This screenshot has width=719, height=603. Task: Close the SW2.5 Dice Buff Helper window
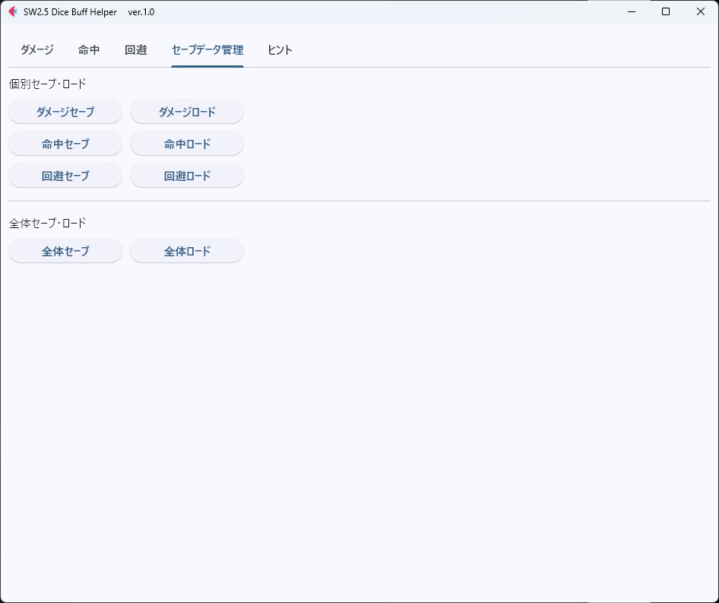[x=700, y=11]
